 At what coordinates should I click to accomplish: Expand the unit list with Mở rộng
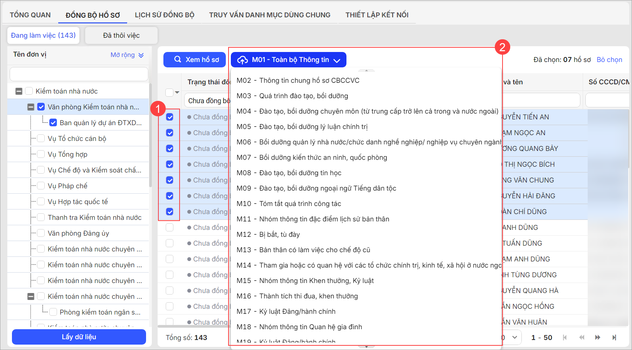click(127, 55)
